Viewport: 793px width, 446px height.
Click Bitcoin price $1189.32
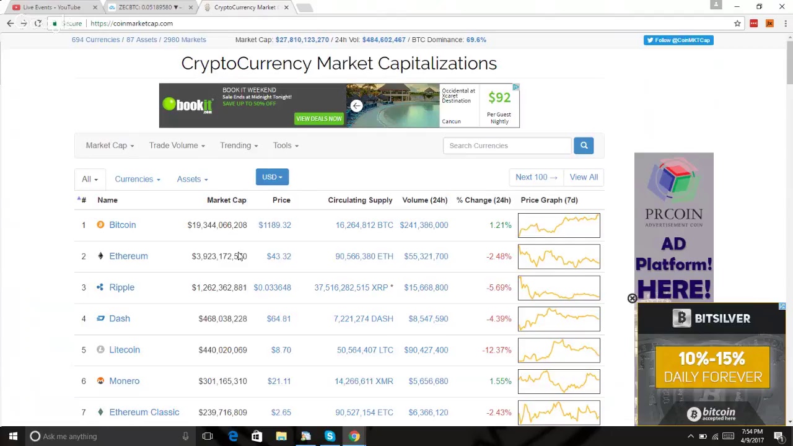(x=274, y=225)
